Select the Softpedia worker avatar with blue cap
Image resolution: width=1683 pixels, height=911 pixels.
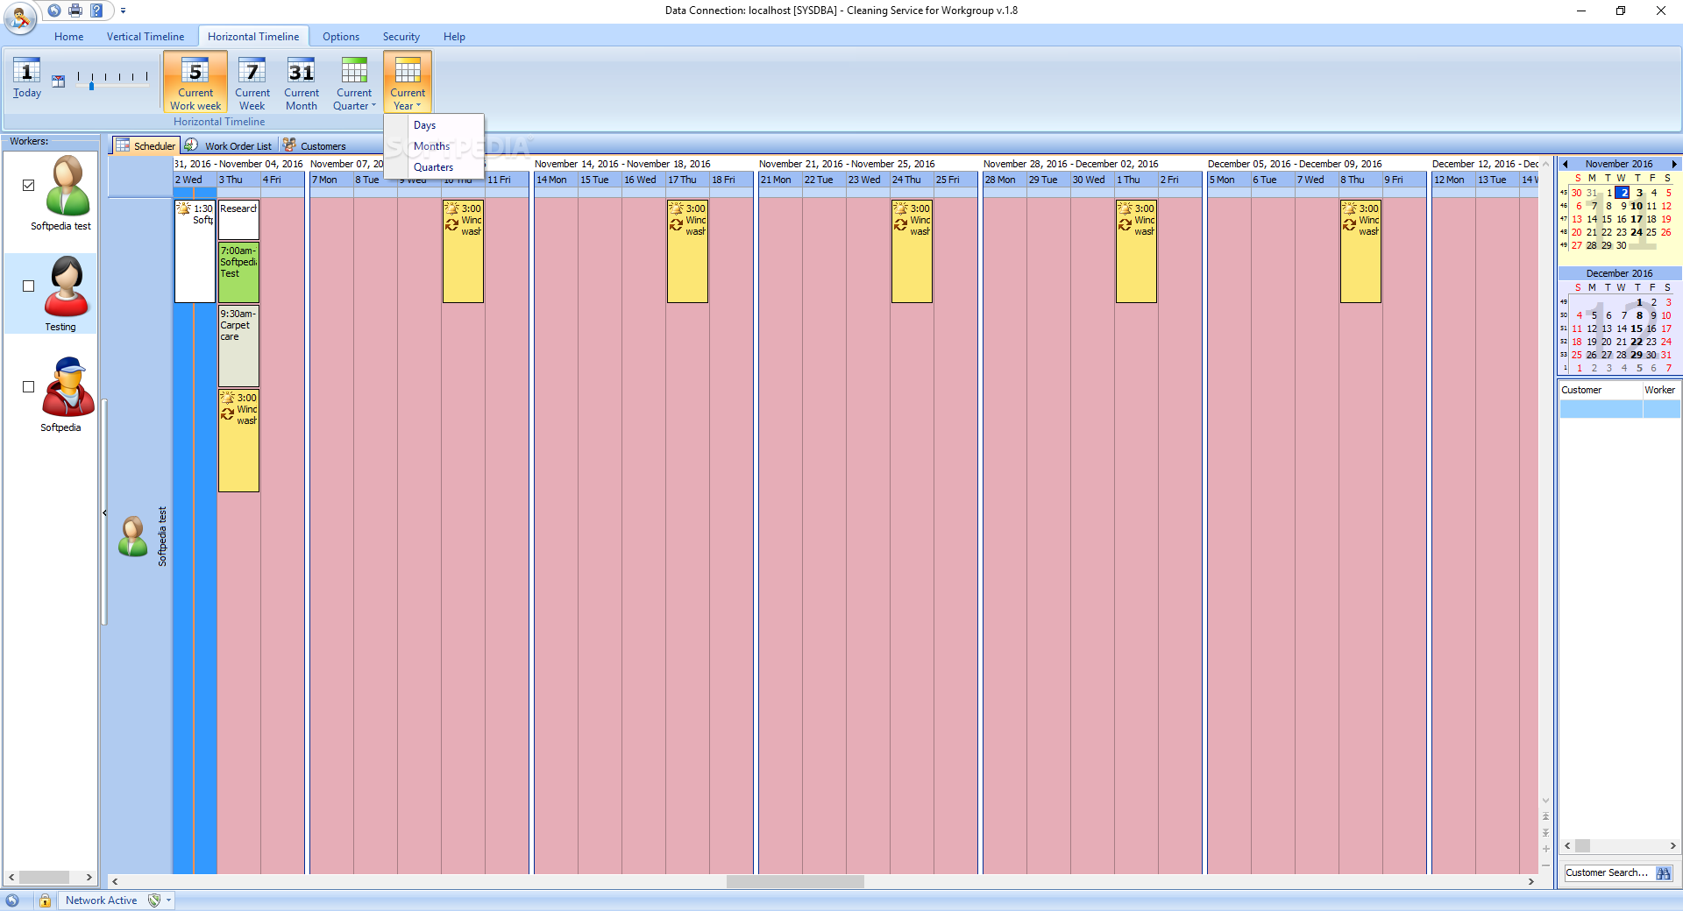pos(67,387)
